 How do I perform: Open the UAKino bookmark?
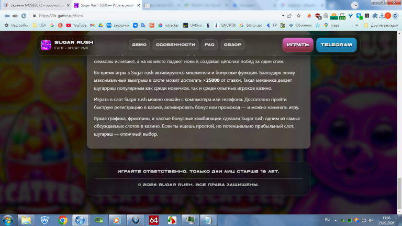coord(193,25)
